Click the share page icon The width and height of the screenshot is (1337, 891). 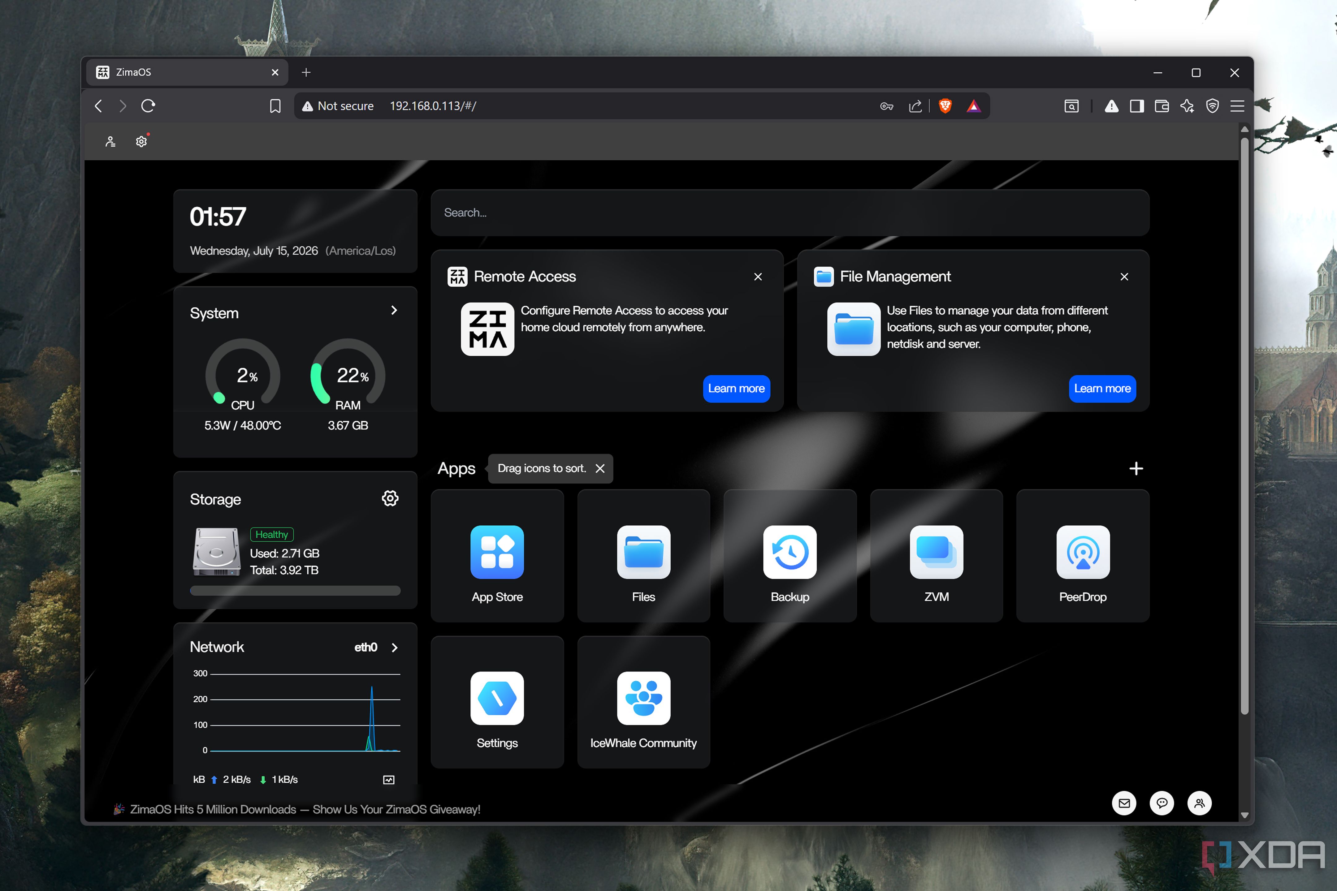coord(915,106)
